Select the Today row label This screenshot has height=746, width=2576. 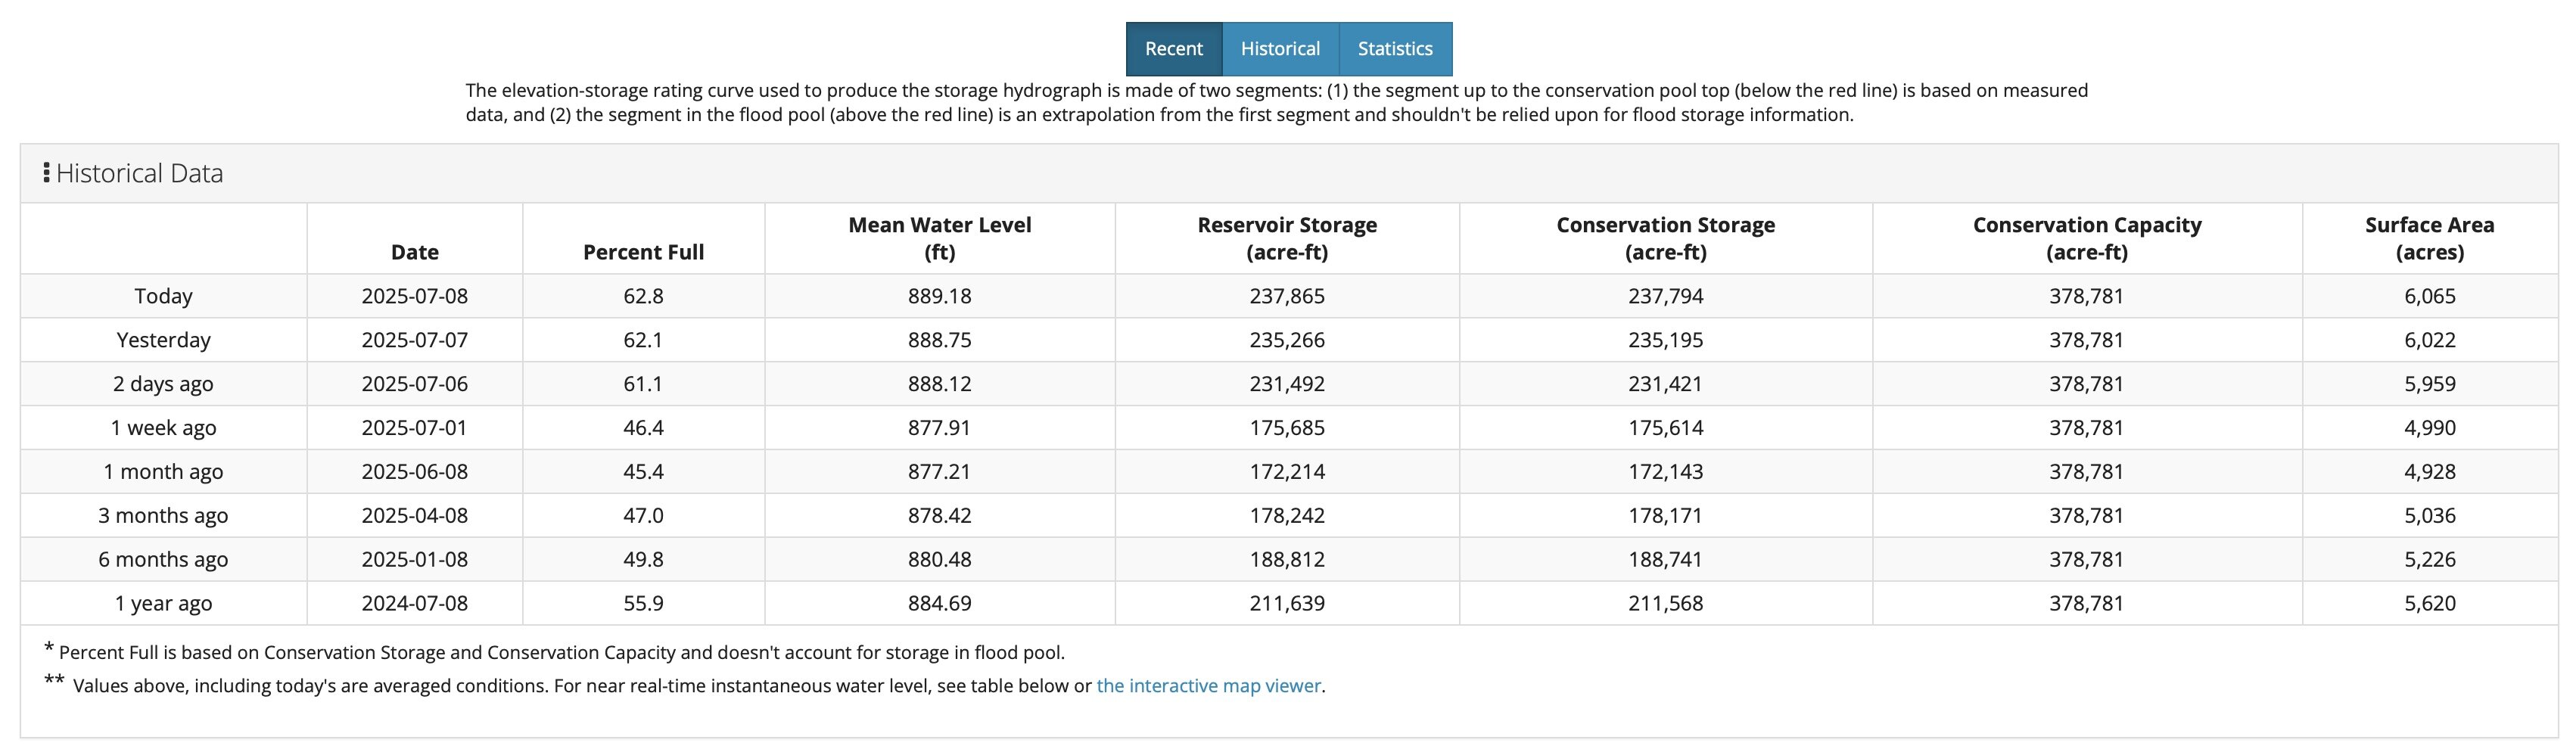coord(164,296)
